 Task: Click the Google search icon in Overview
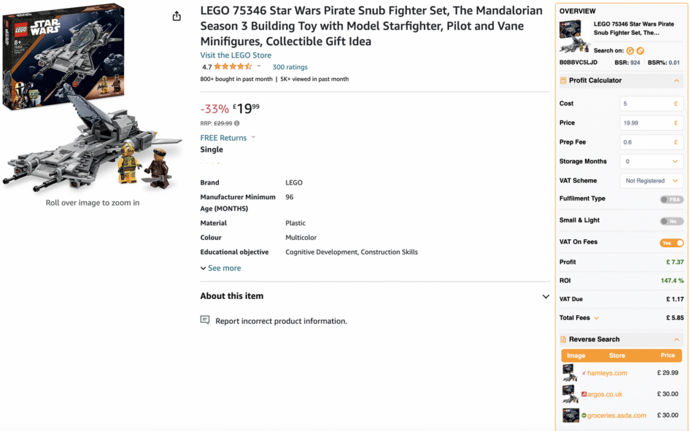pos(630,51)
